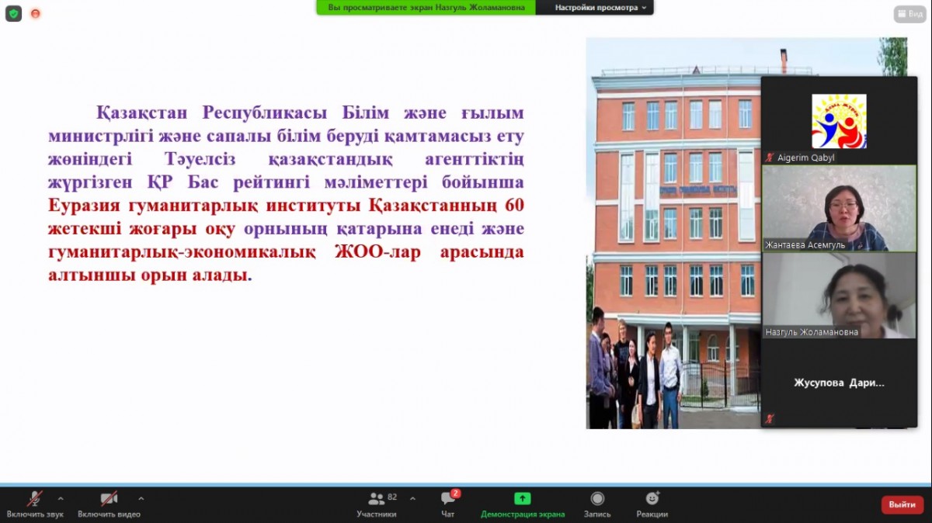Click the green screen-viewing notification banner
The image size is (932, 523).
tap(426, 8)
